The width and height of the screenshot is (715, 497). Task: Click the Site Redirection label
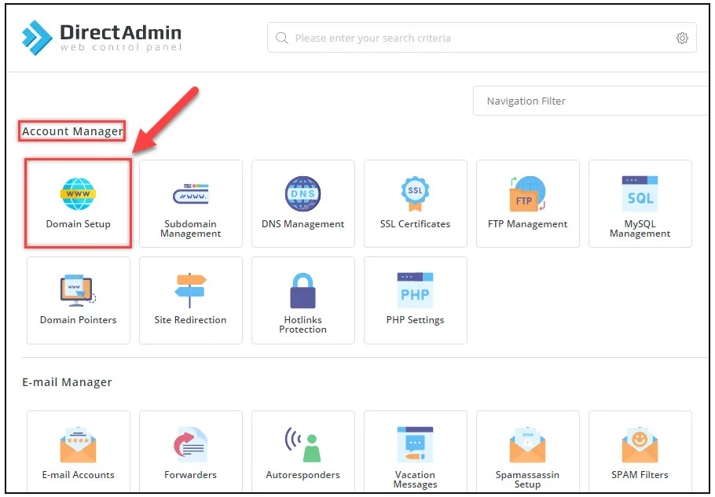[x=191, y=320]
